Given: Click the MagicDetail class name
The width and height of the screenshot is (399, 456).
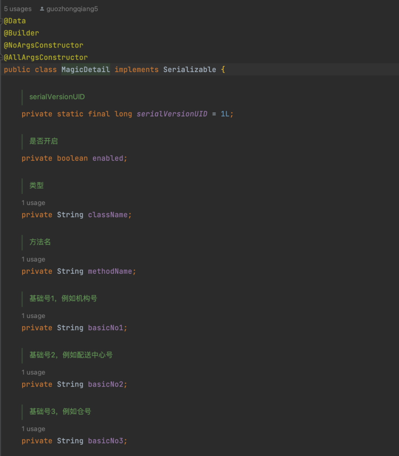Looking at the screenshot, I should [x=86, y=70].
